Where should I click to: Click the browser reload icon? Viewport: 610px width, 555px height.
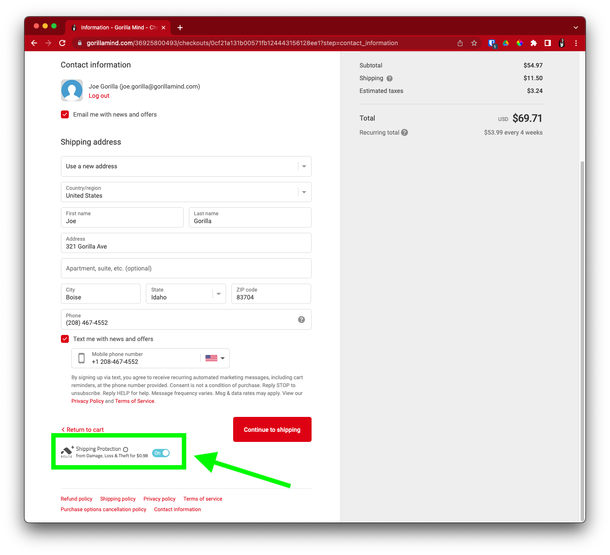click(x=62, y=43)
